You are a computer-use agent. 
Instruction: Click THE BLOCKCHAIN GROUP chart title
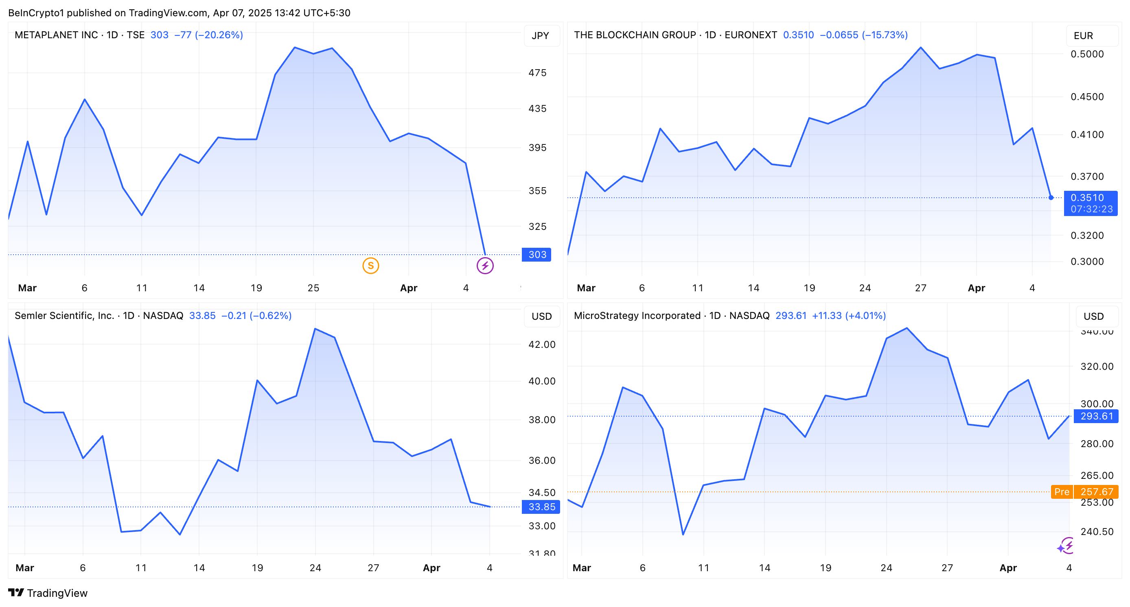click(x=635, y=35)
